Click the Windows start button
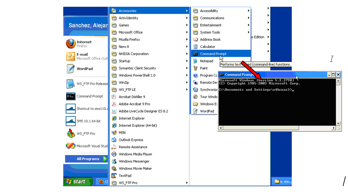The width and height of the screenshot is (348, 194). point(77,181)
